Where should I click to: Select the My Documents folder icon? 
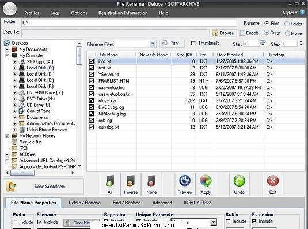(x=14, y=49)
